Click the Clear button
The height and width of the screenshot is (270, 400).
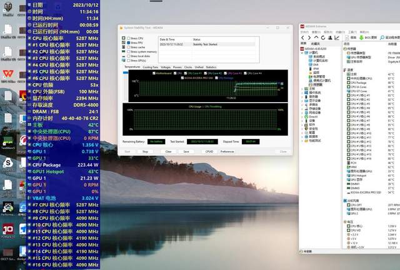[168, 152]
